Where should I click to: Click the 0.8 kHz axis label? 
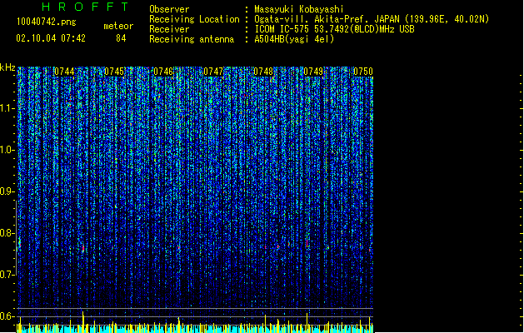pos(7,233)
